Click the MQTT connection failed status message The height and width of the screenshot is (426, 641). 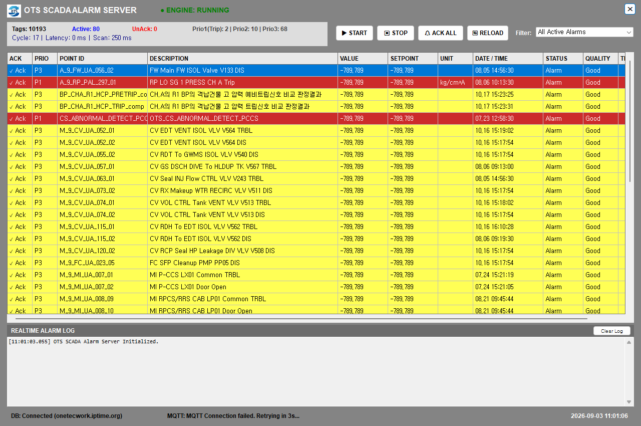tap(233, 416)
